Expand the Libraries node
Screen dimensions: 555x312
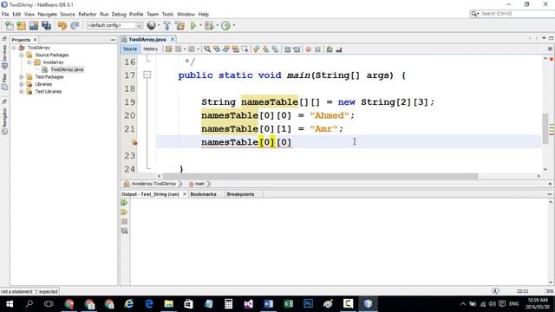[21, 84]
